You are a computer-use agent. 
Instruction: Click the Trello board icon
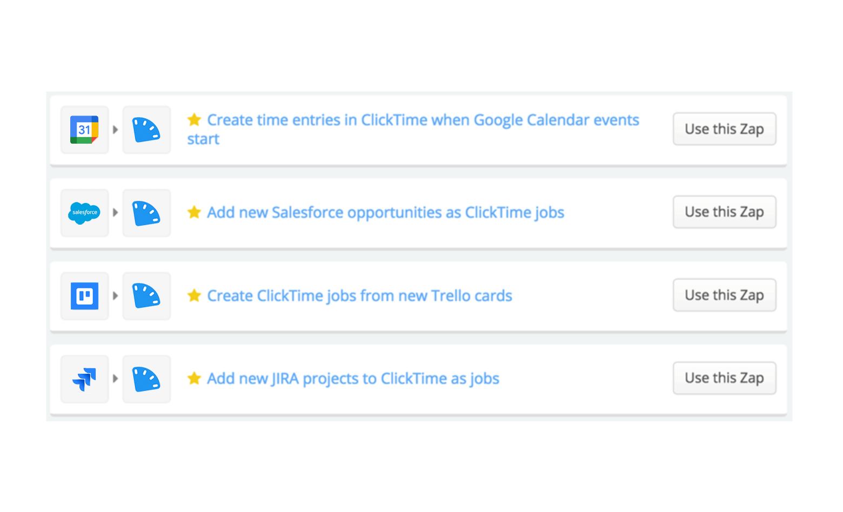point(84,295)
